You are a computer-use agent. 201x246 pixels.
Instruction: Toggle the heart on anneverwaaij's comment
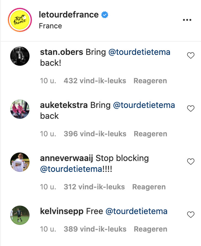click(191, 162)
